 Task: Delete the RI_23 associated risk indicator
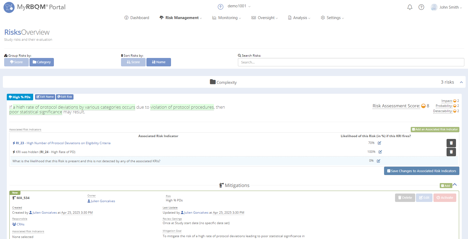coord(451,143)
